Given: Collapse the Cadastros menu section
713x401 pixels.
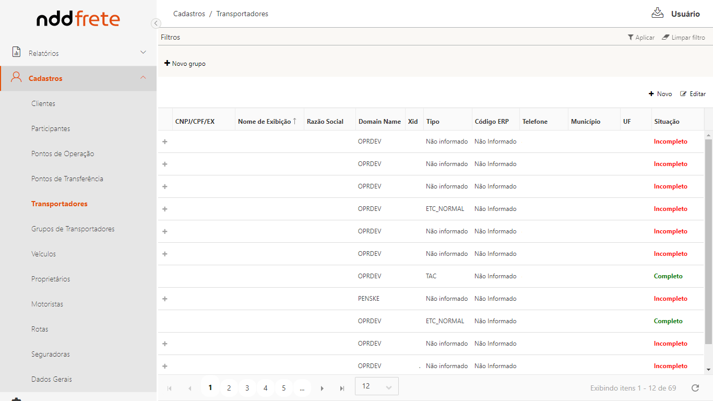Looking at the screenshot, I should [x=143, y=78].
